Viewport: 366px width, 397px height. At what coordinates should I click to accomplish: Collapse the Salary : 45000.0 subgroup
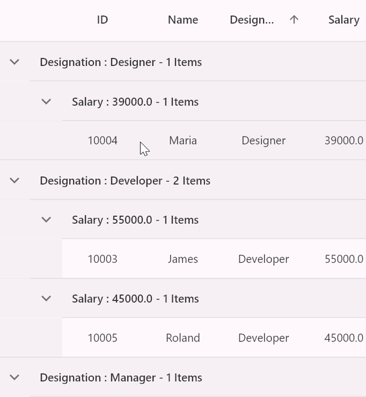(x=46, y=298)
